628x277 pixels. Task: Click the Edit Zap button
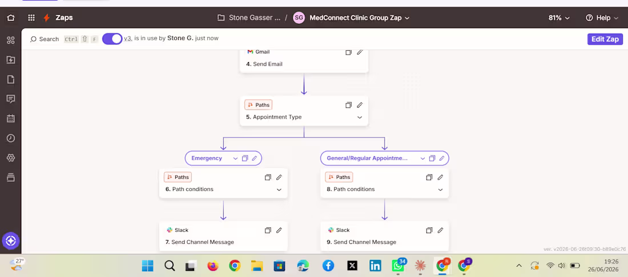(605, 39)
